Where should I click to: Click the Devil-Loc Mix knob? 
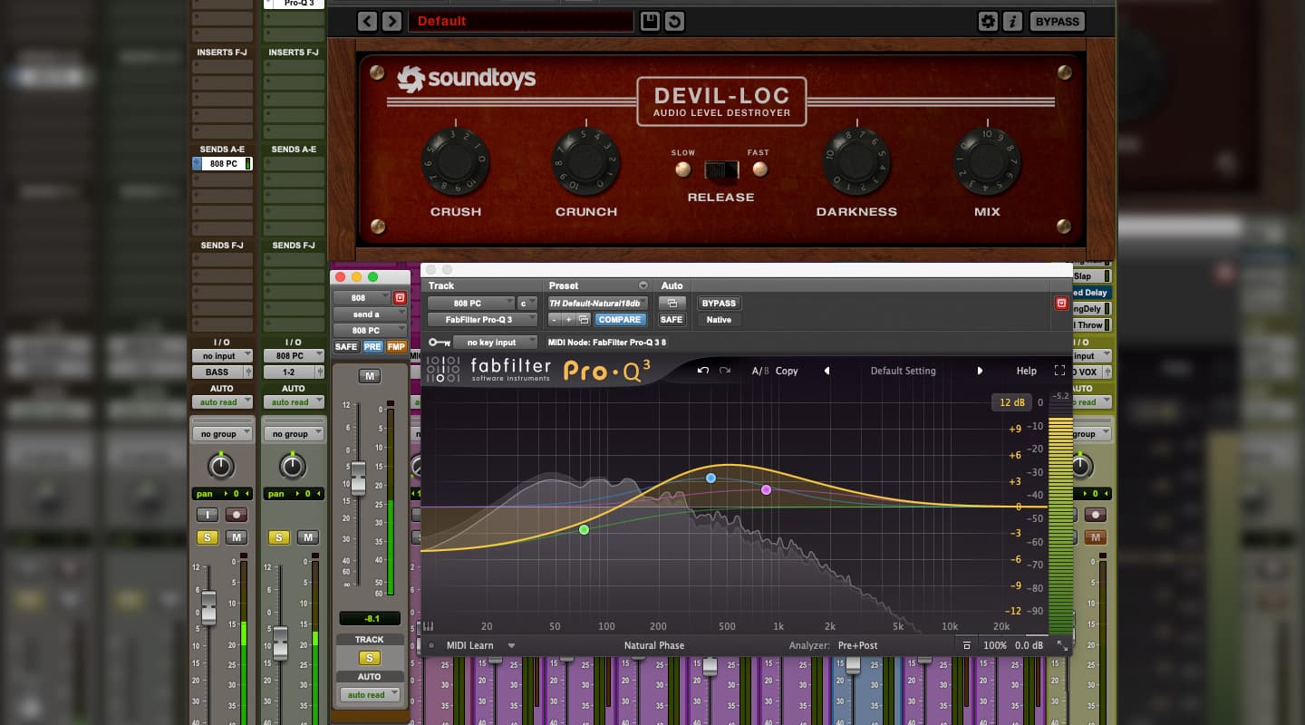[x=987, y=163]
